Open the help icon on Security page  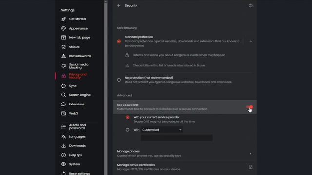pos(250,5)
